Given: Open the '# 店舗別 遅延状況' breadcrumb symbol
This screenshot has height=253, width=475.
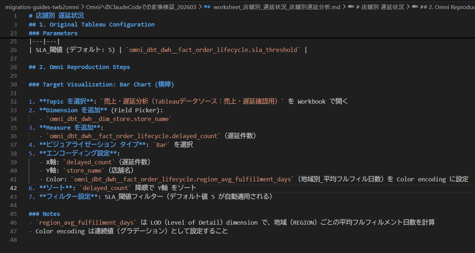Looking at the screenshot, I should (380, 7).
